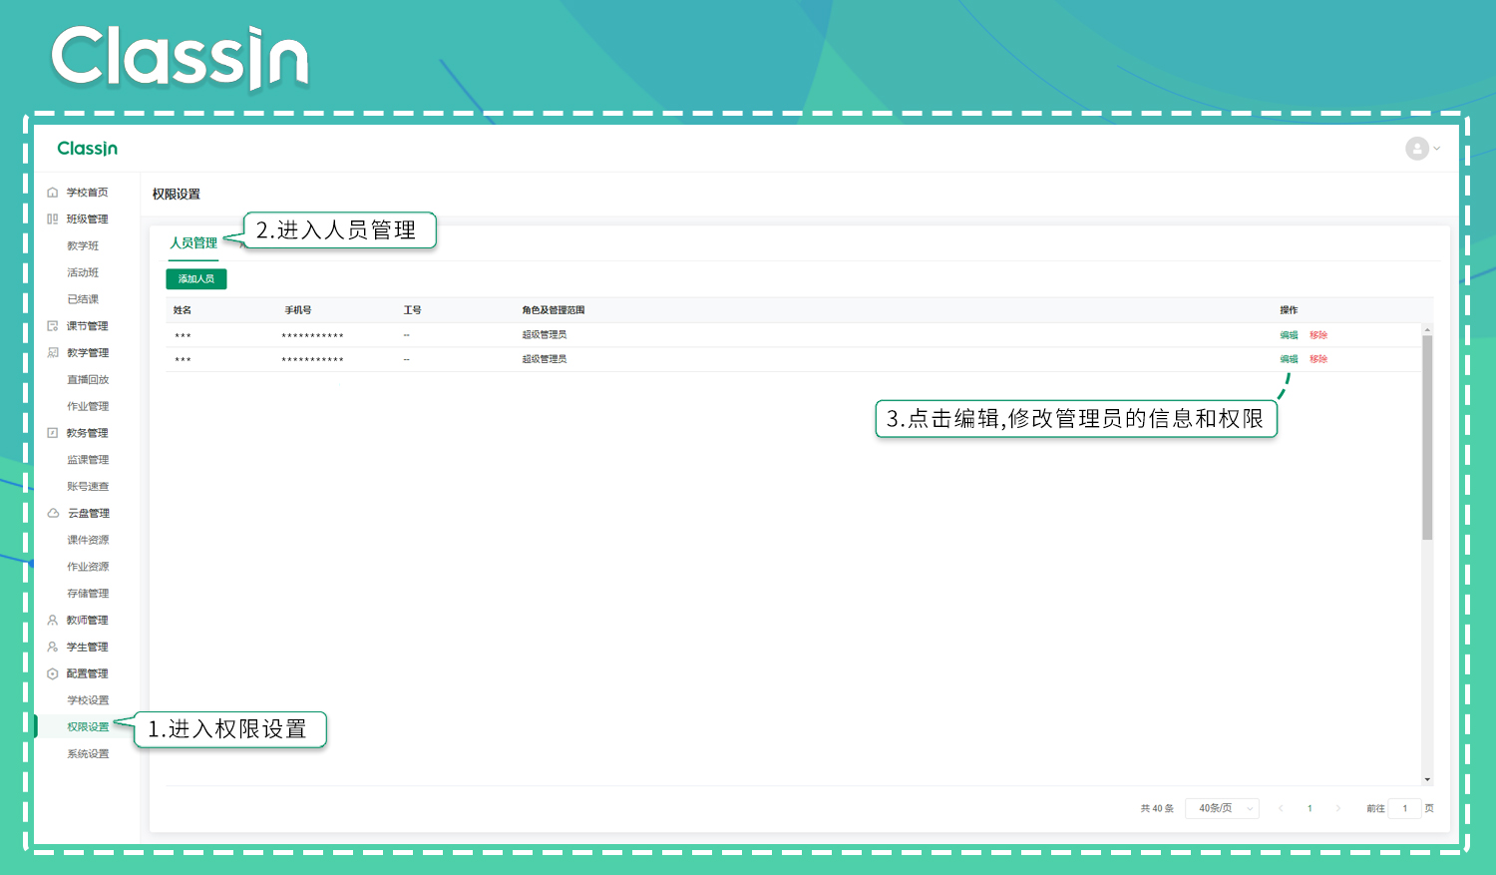Click the 课节管理 sidebar label

[88, 326]
